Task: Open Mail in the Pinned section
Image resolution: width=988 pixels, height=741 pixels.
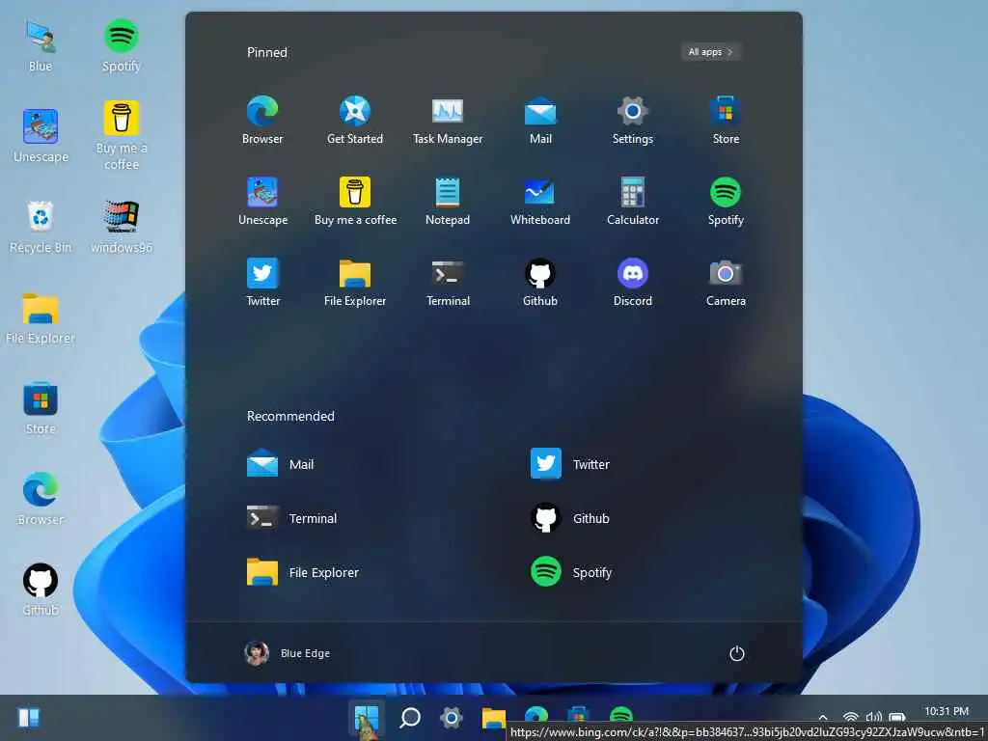Action: 540,120
